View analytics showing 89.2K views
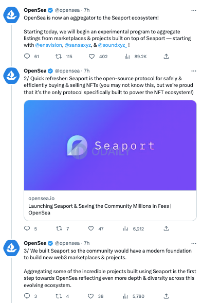Viewport: 202px width, 303px height. click(x=127, y=57)
